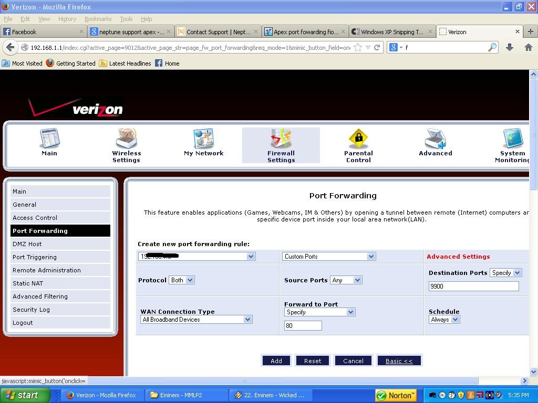Open the Tools menu
The width and height of the screenshot is (538, 403).
[x=126, y=19]
